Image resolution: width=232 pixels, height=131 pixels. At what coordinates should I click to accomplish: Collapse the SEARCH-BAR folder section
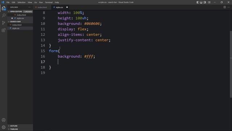9,21
